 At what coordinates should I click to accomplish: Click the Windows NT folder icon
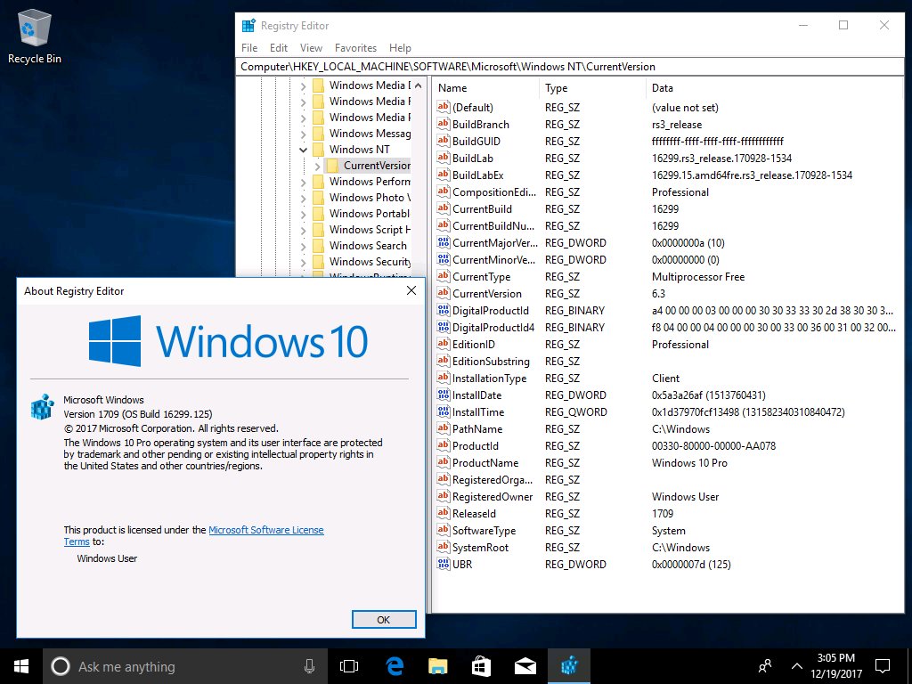(318, 150)
